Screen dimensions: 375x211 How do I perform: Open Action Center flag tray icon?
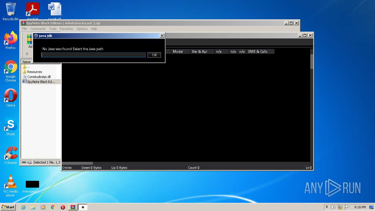(x=347, y=207)
